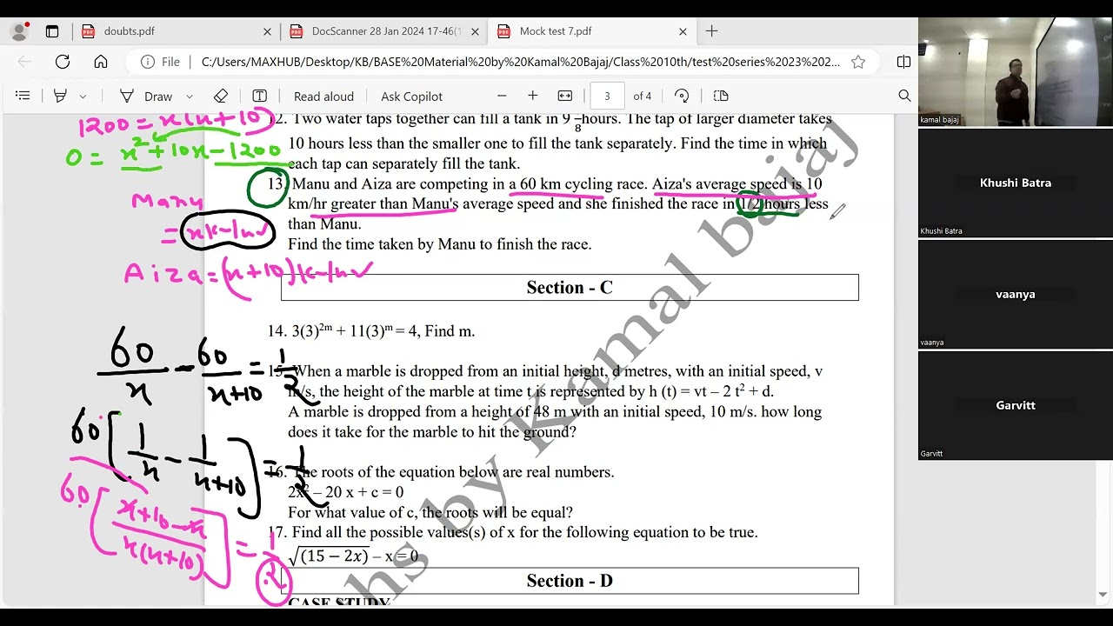This screenshot has height=626, width=1113.
Task: Open the browser profile icon
Action: point(18,32)
